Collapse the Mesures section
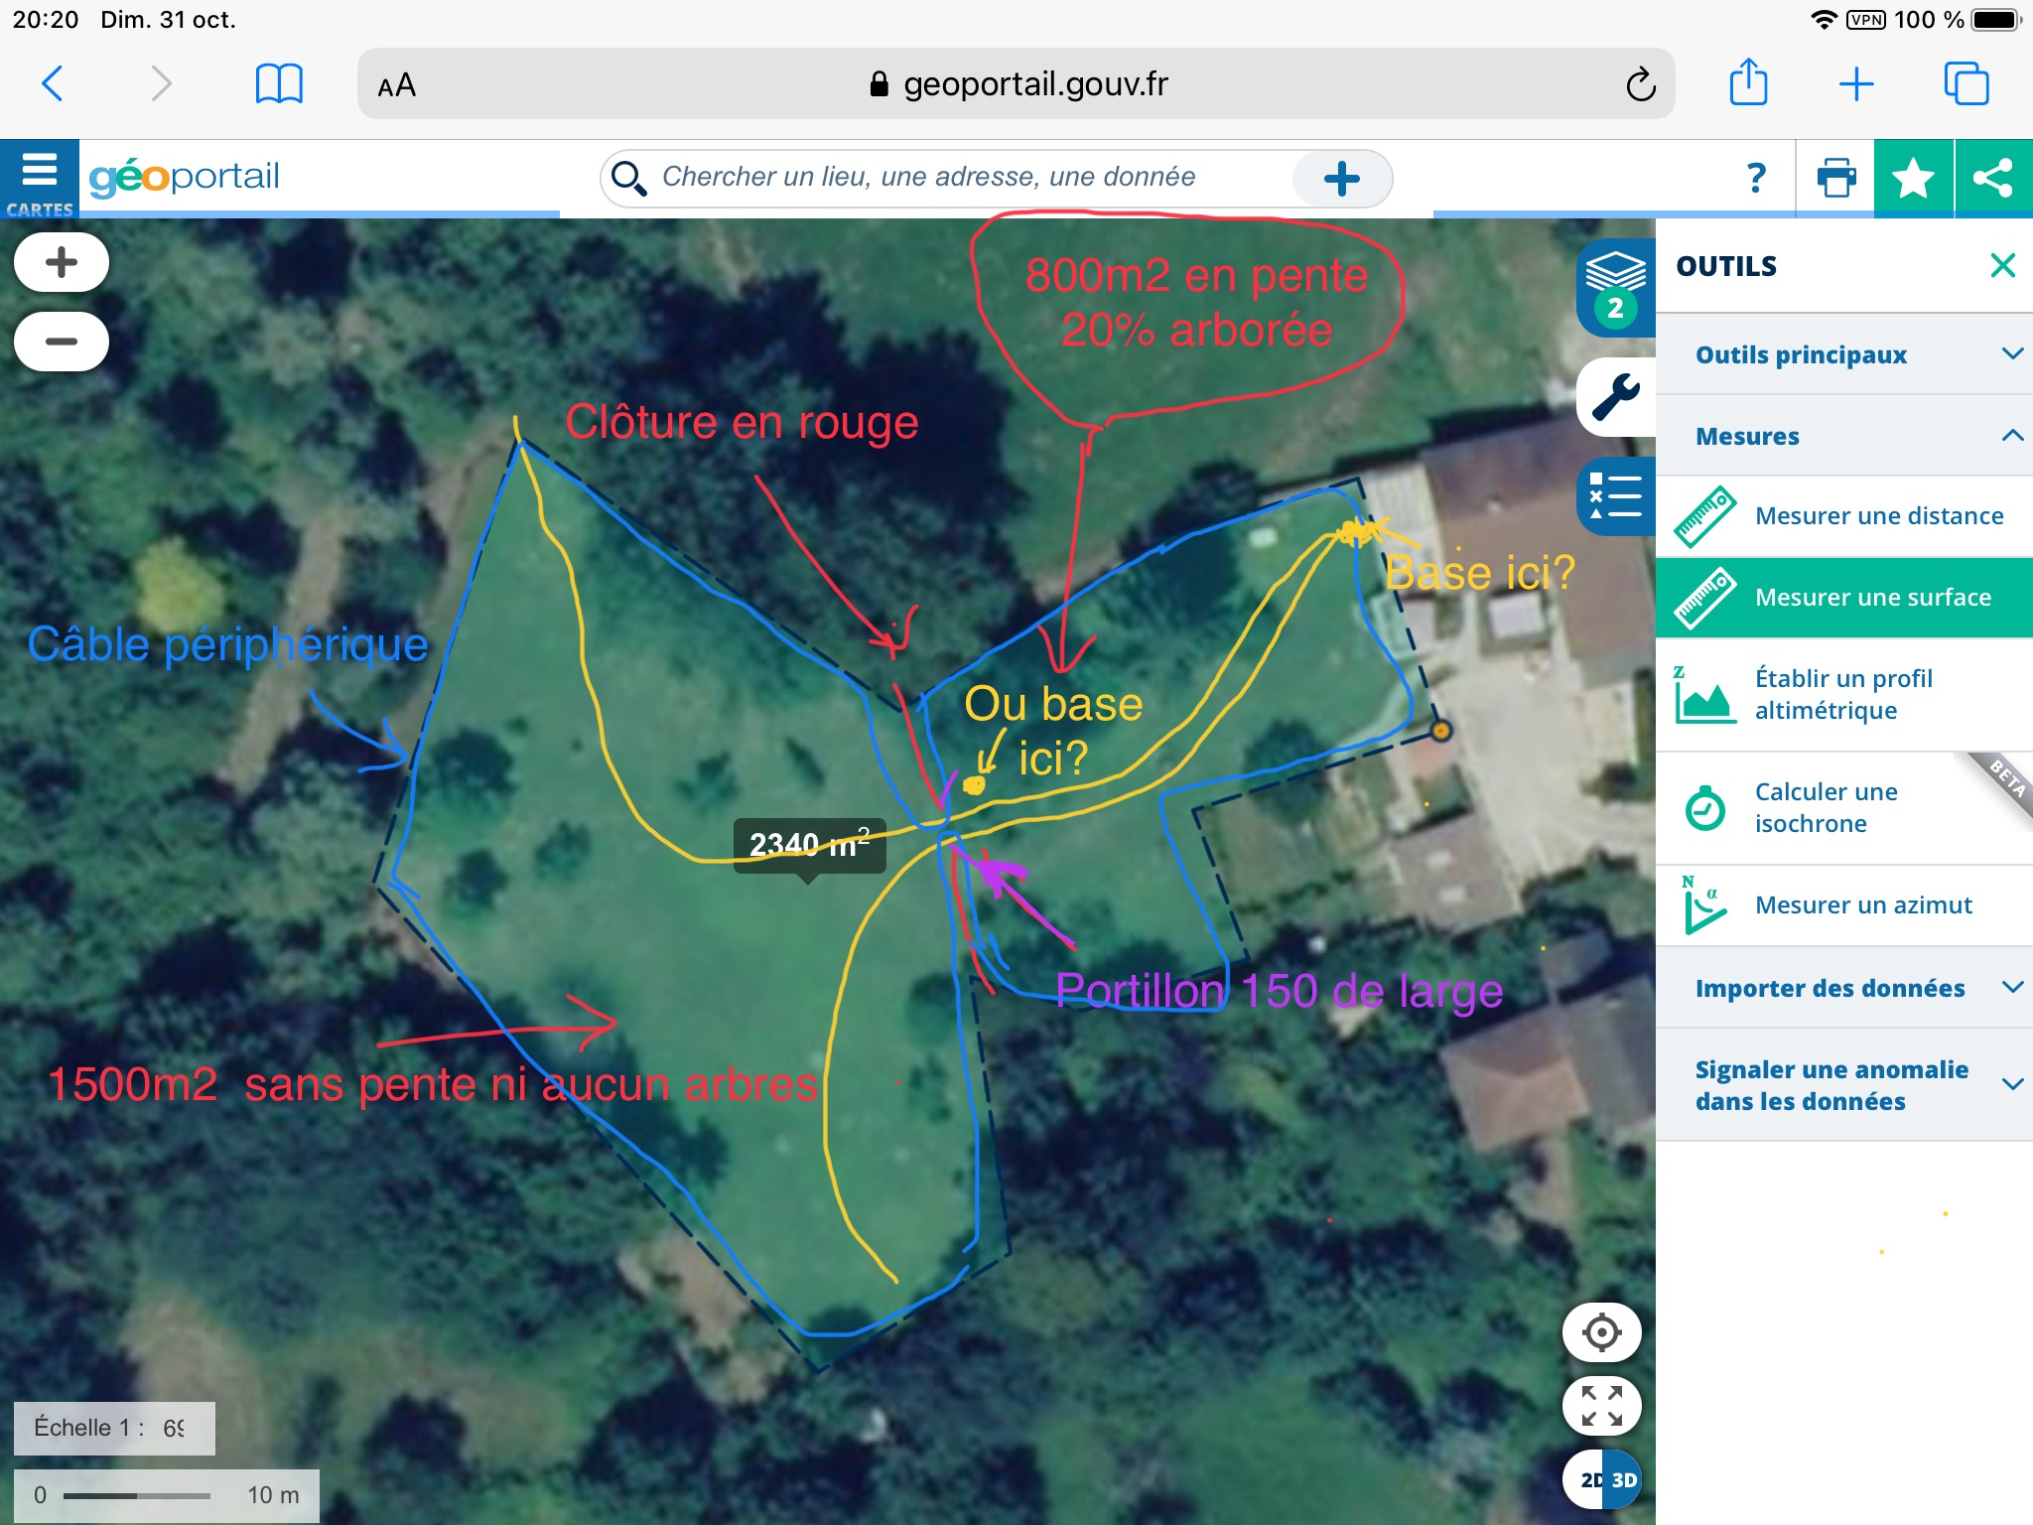2033x1525 pixels. click(1844, 436)
